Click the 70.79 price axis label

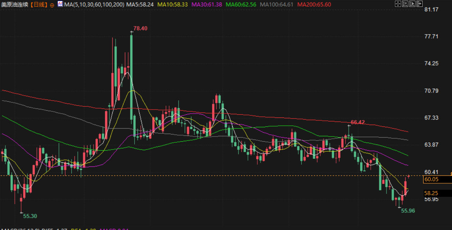[x=431, y=91]
